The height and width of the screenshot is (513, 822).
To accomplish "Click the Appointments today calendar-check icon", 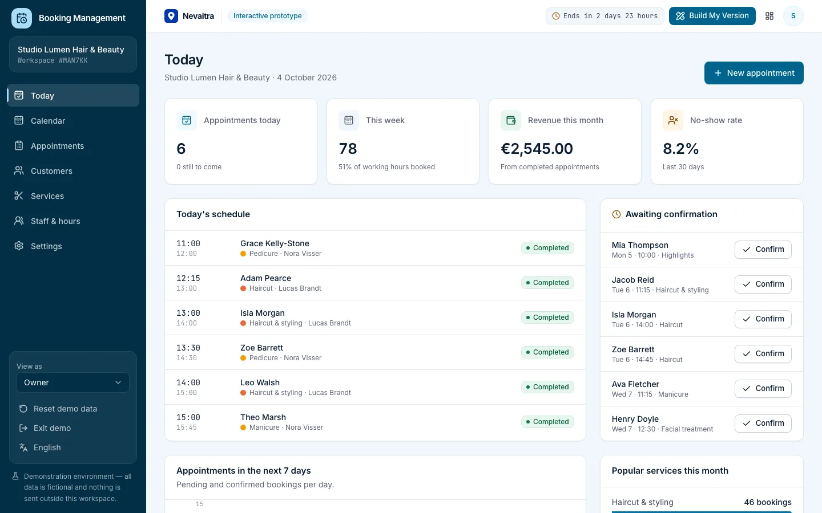I will (187, 120).
